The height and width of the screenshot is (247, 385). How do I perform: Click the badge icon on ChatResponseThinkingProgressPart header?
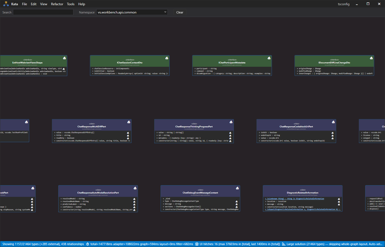(231, 122)
